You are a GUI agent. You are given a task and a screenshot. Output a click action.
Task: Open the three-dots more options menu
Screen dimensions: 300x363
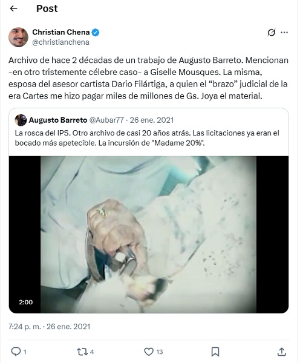click(284, 33)
